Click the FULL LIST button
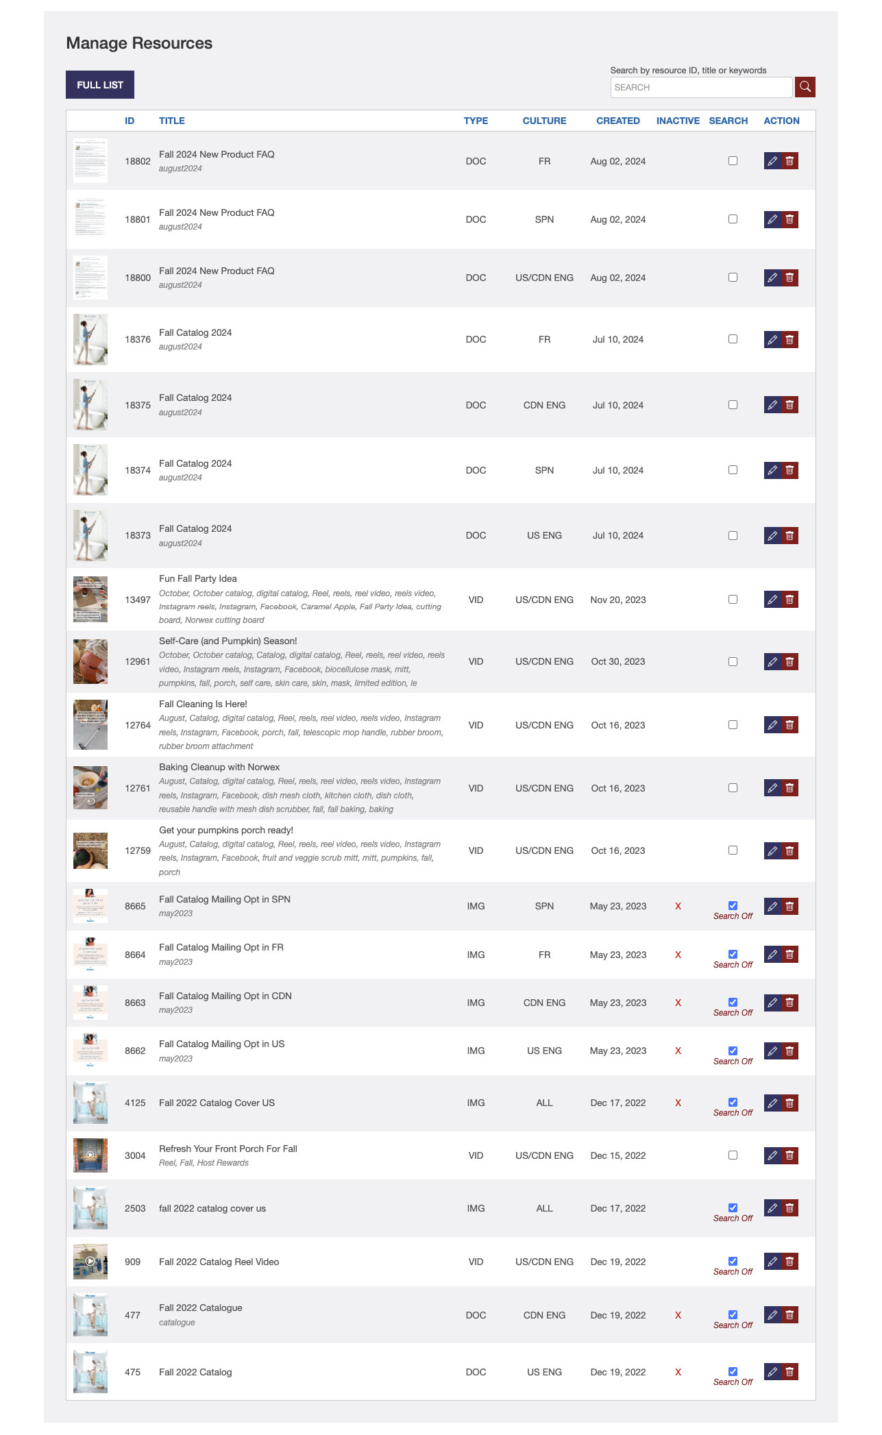The height and width of the screenshot is (1435, 882). click(100, 85)
